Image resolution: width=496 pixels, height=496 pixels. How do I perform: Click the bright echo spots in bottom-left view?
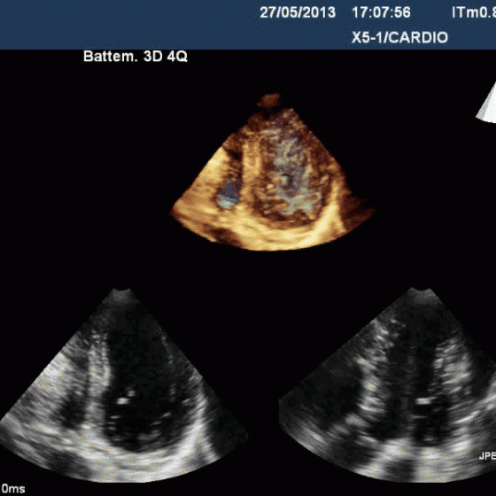(x=126, y=398)
